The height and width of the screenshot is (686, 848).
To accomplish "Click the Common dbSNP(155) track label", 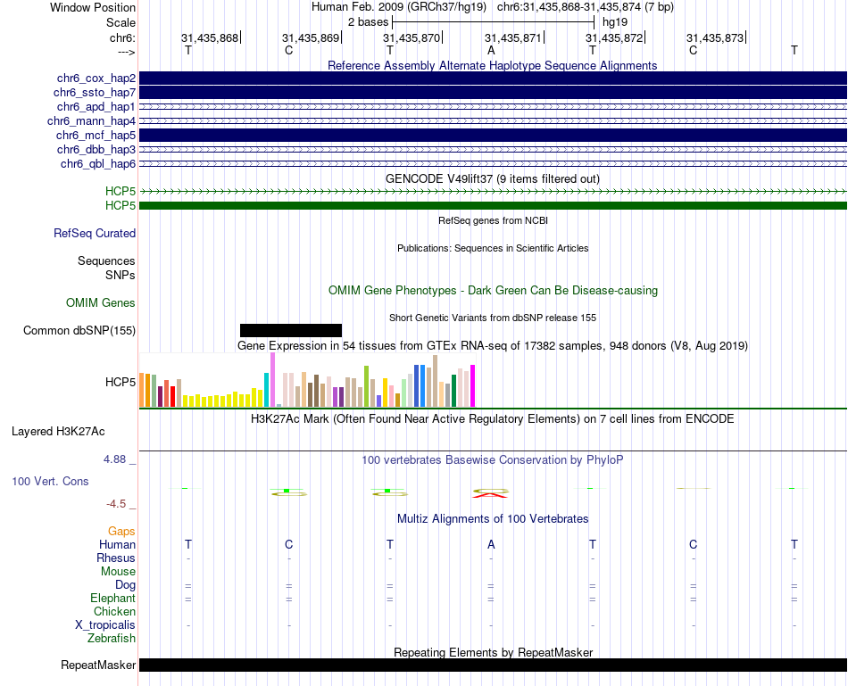I will (79, 331).
